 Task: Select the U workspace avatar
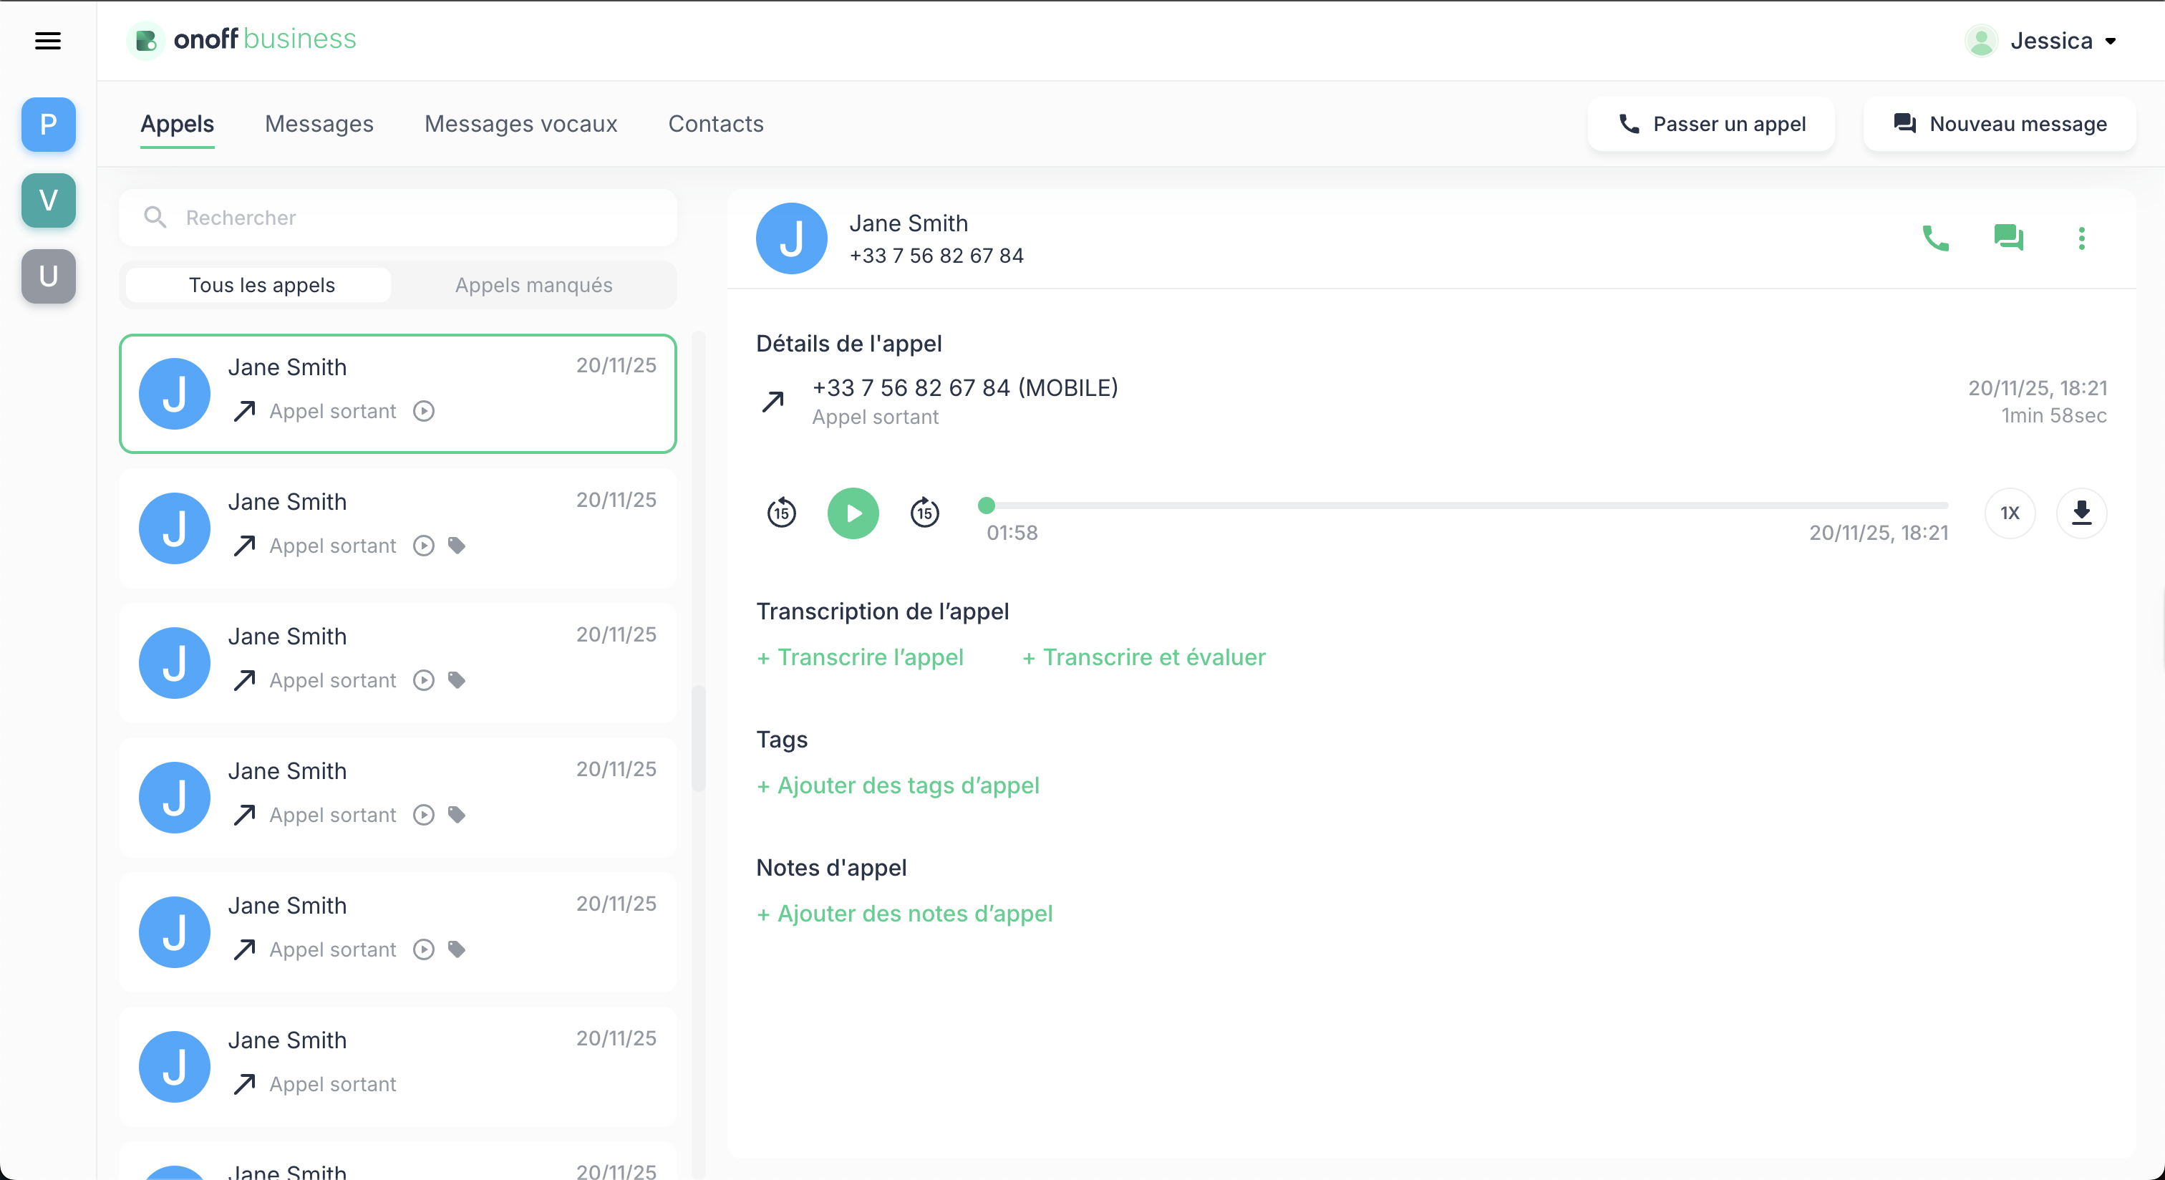point(49,276)
